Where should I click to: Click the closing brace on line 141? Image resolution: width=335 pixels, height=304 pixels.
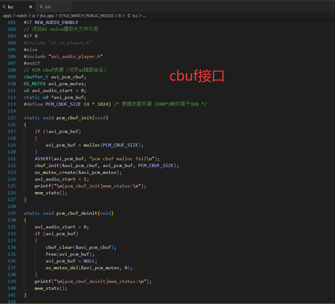point(25,295)
